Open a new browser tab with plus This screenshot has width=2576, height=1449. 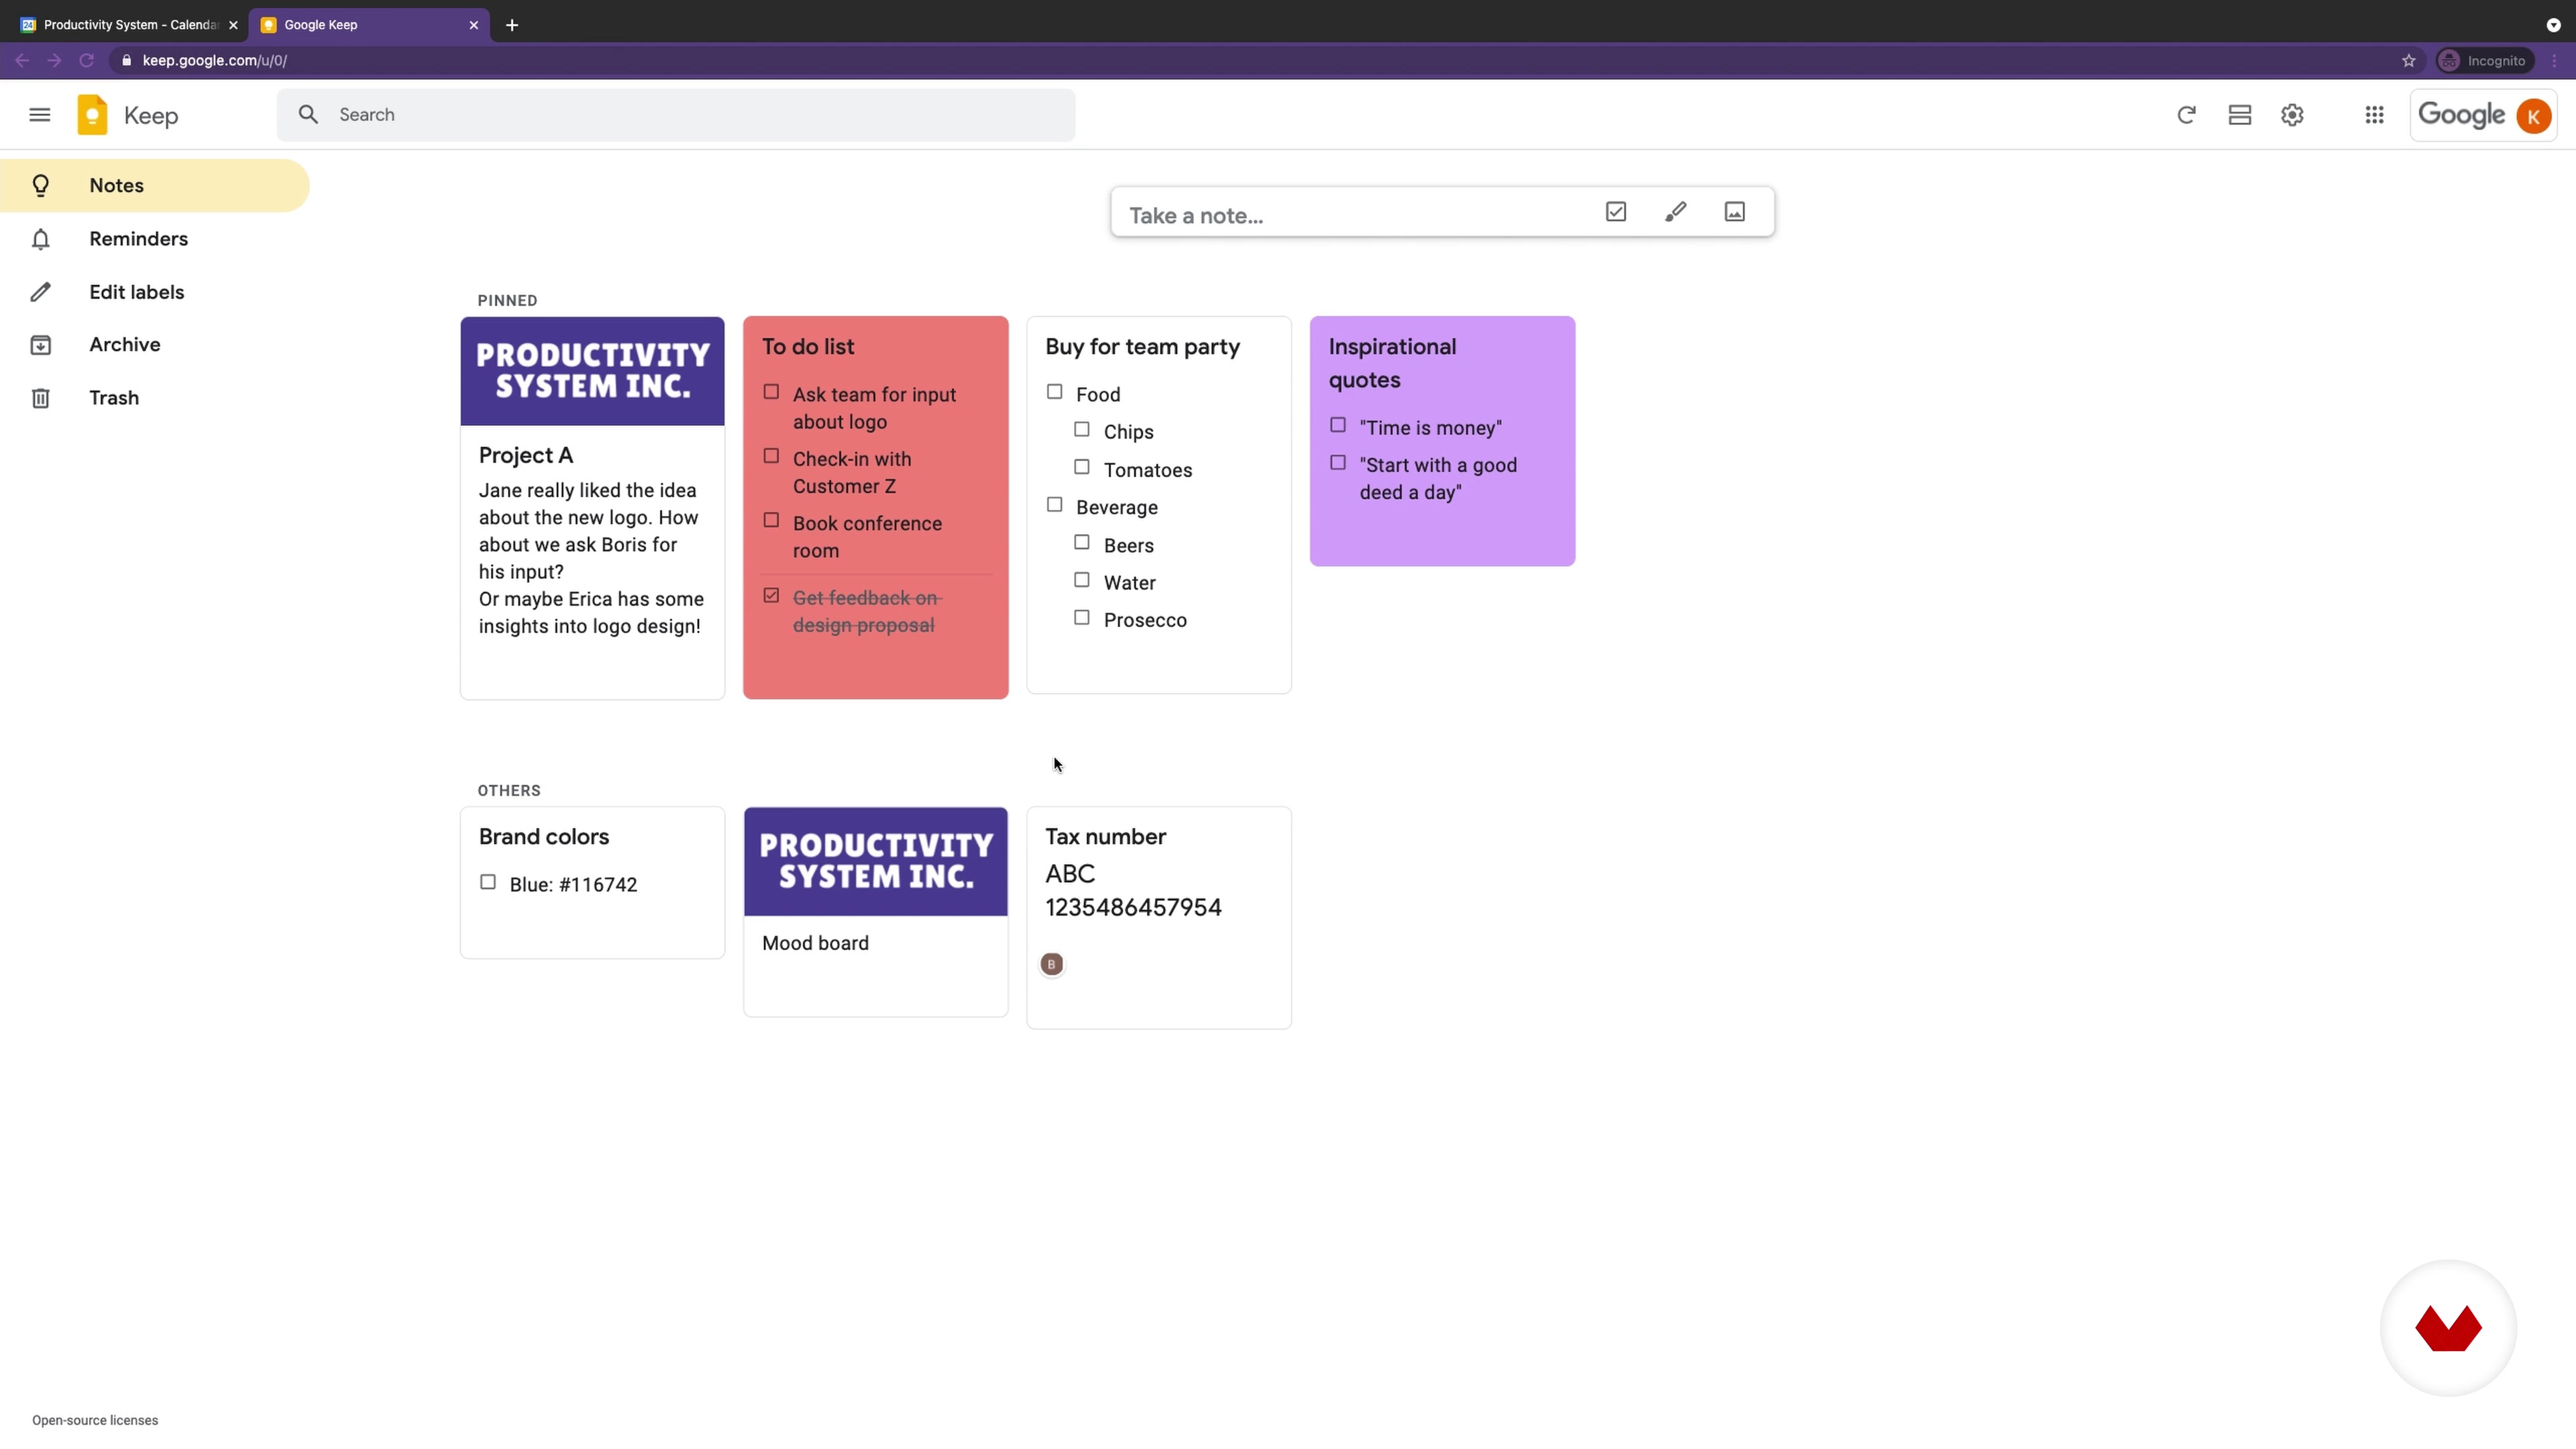[x=512, y=25]
